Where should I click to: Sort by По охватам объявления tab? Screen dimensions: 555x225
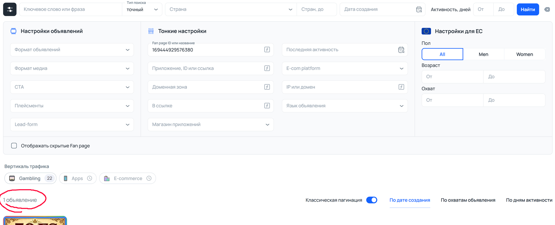click(468, 200)
